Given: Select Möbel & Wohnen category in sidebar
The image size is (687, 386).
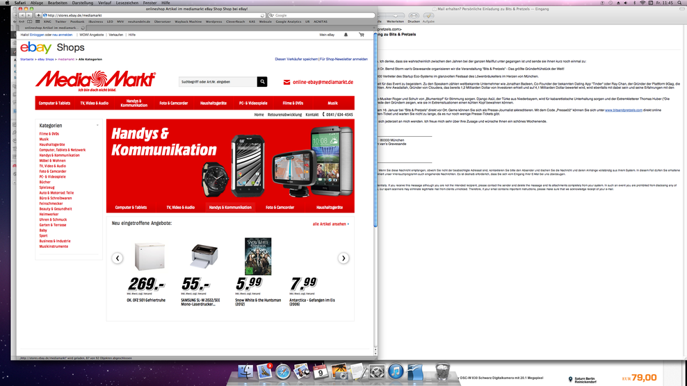Looking at the screenshot, I should pos(52,160).
